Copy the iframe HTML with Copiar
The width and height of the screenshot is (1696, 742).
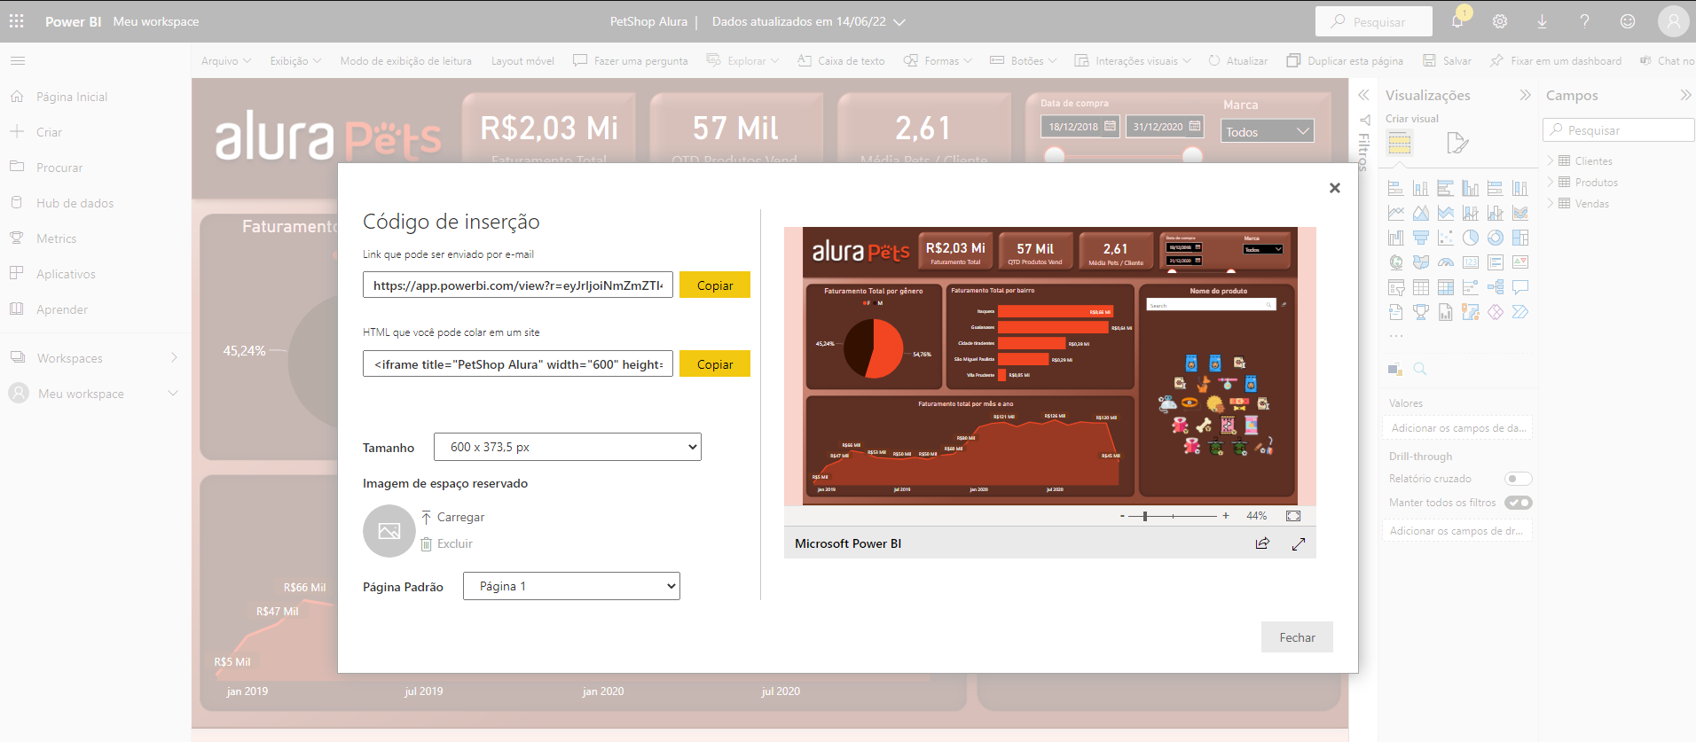715,364
